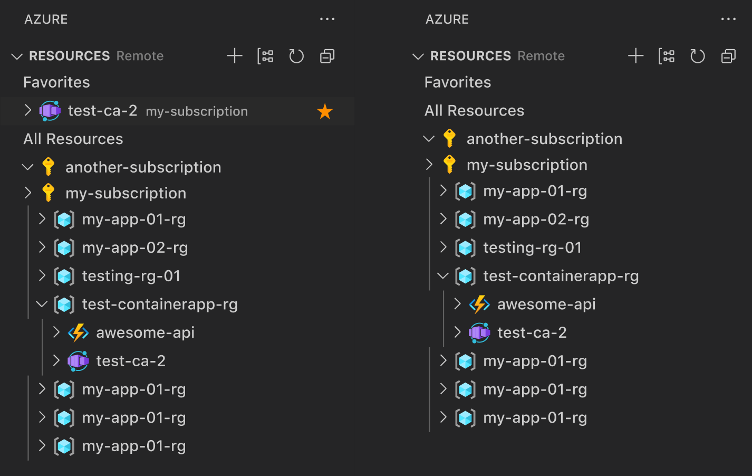Click the my-subscription key icon in right panel

point(449,164)
